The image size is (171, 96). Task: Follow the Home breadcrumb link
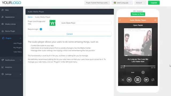point(30,17)
